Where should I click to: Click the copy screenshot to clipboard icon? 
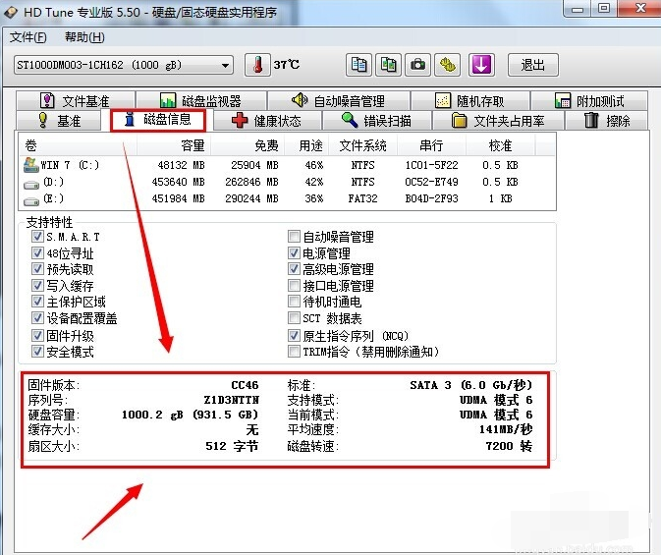(389, 65)
